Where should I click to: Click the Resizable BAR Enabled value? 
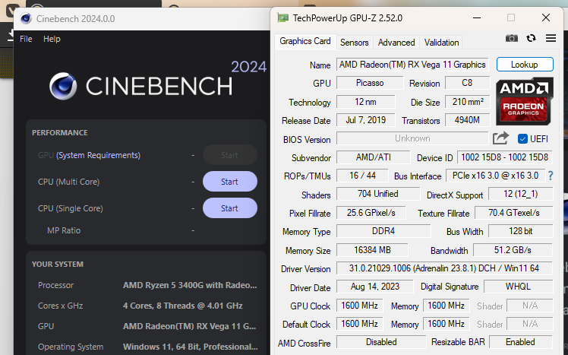[521, 342]
